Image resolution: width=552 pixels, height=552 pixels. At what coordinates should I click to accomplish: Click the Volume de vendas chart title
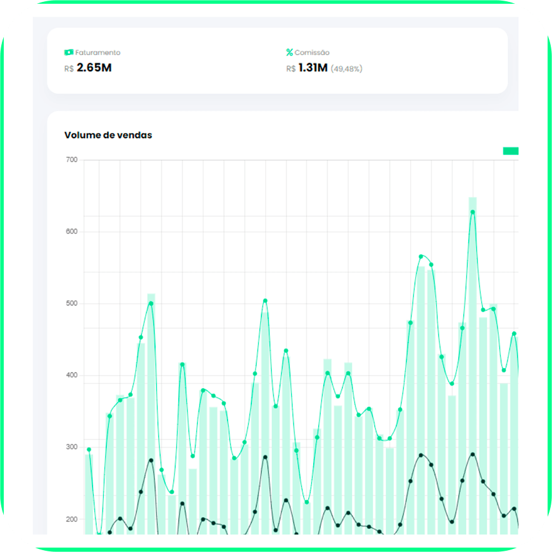click(x=108, y=135)
